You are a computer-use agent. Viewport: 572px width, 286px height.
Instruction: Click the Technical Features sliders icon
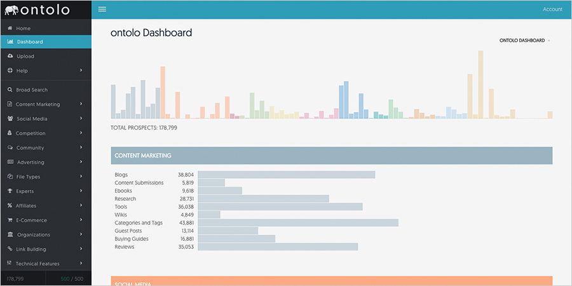click(10, 263)
